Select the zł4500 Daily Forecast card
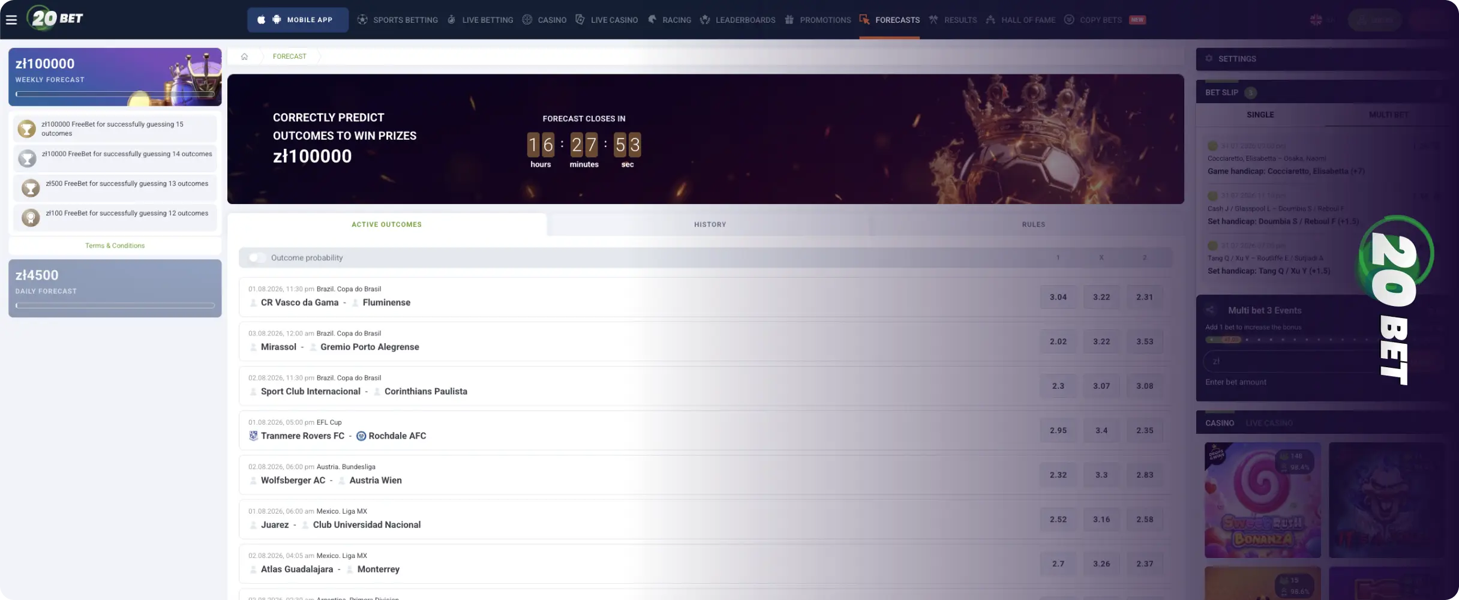Viewport: 1459px width, 600px height. [x=115, y=289]
